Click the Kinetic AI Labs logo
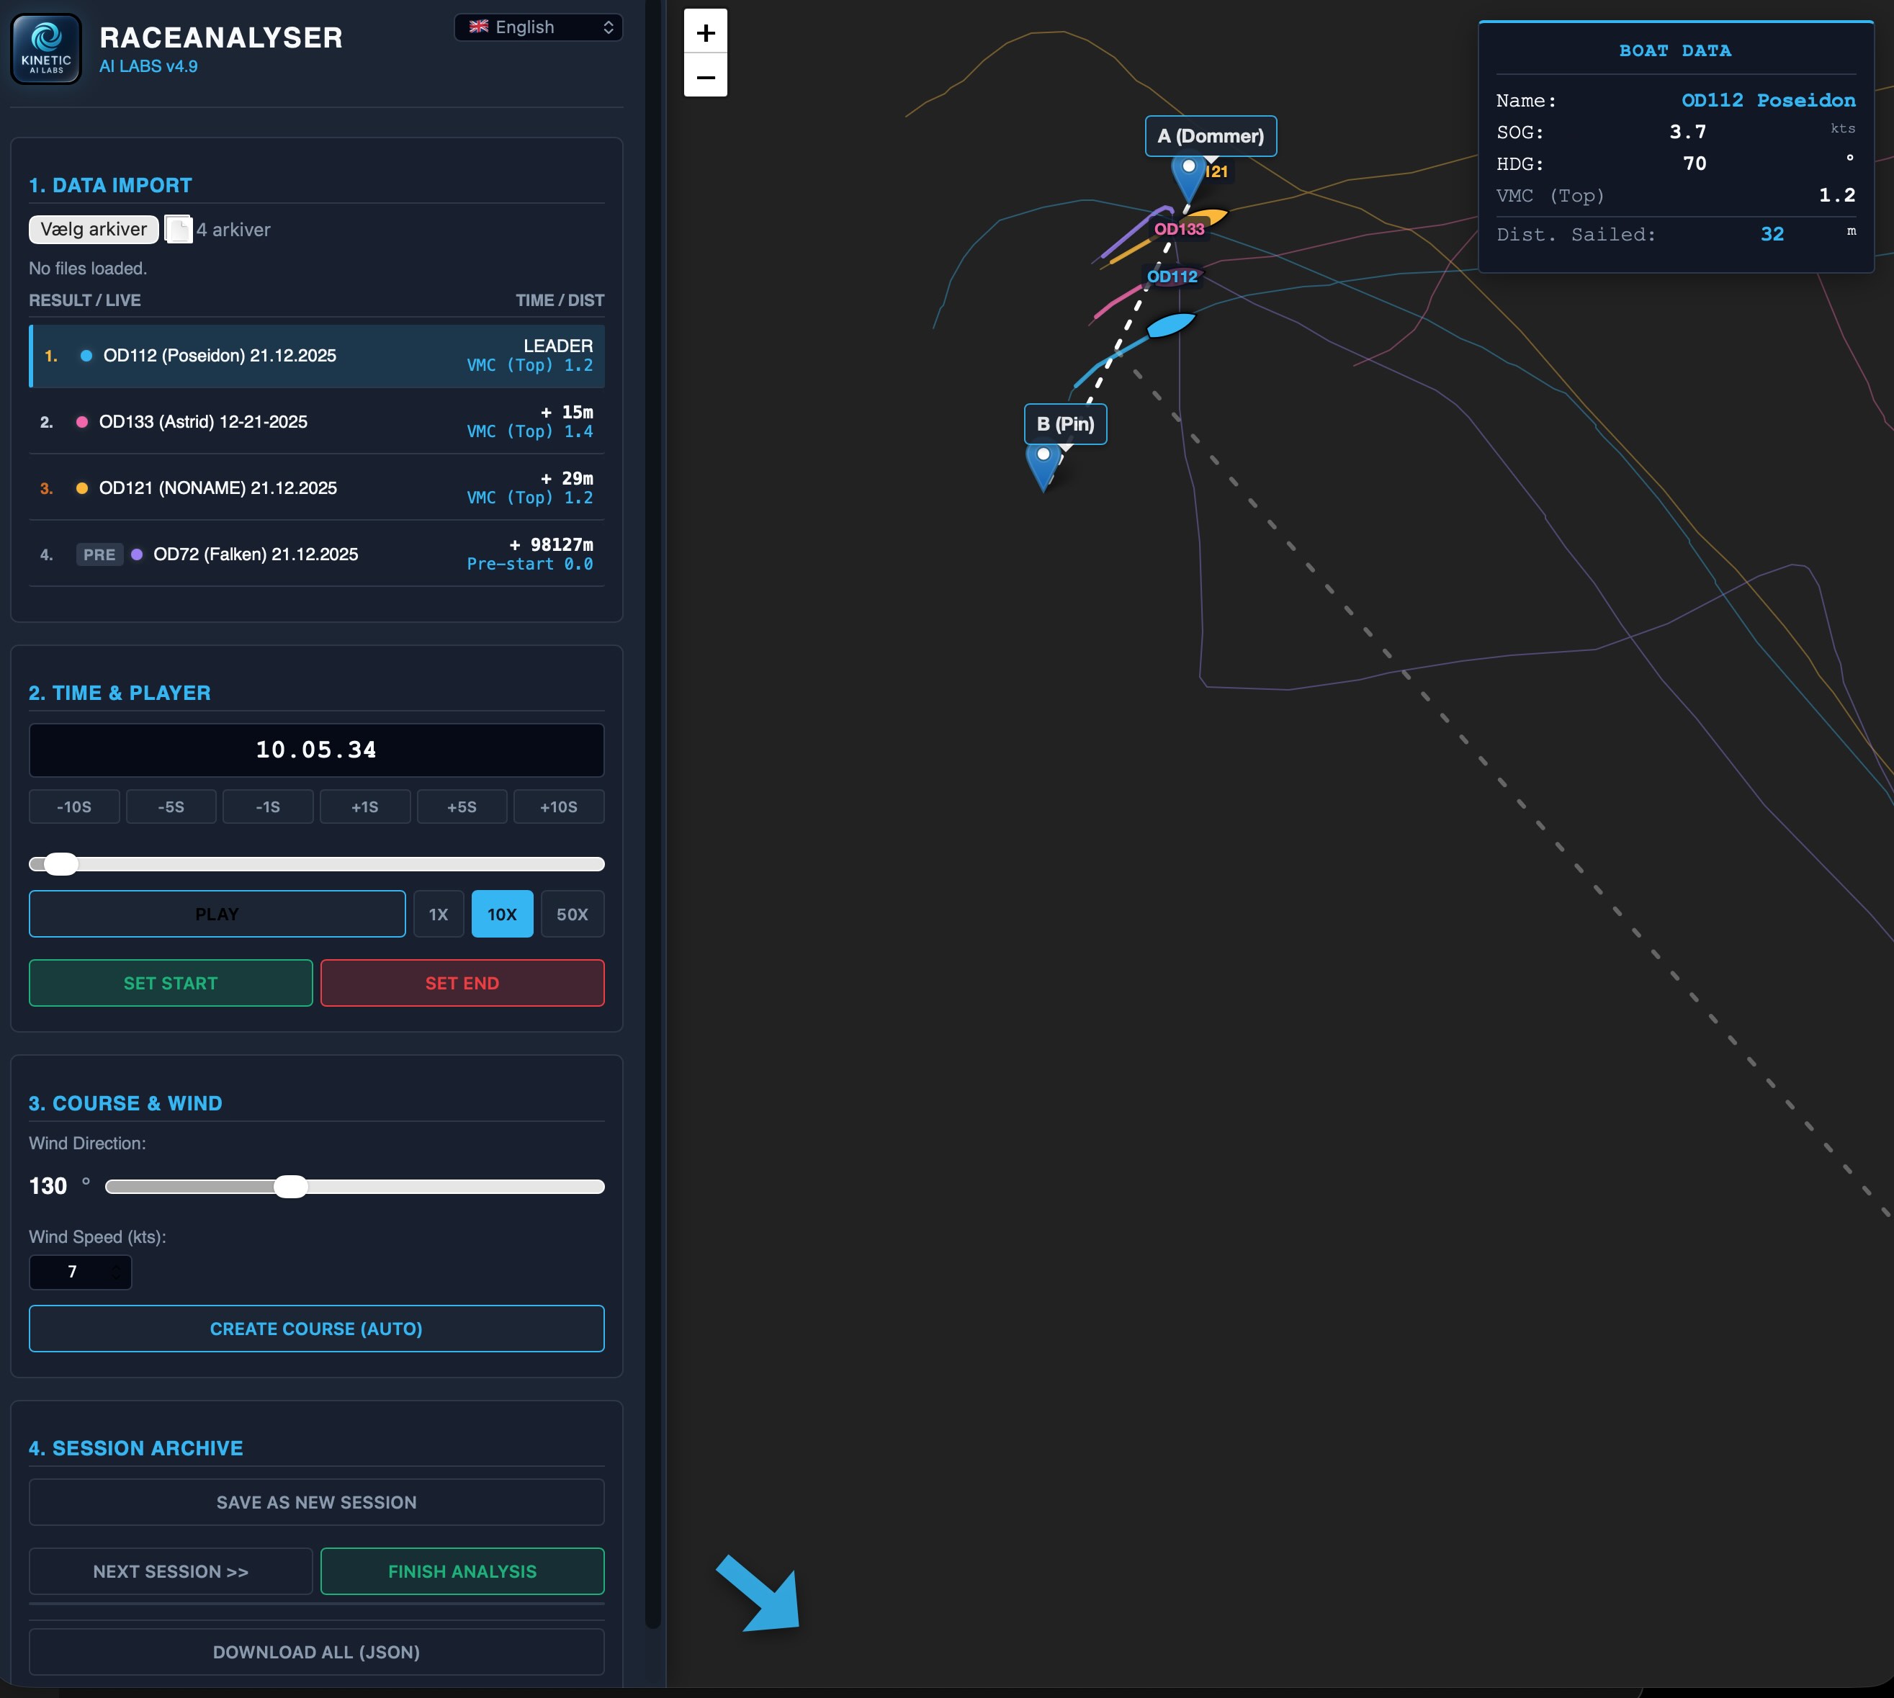This screenshot has width=1894, height=1698. click(44, 48)
